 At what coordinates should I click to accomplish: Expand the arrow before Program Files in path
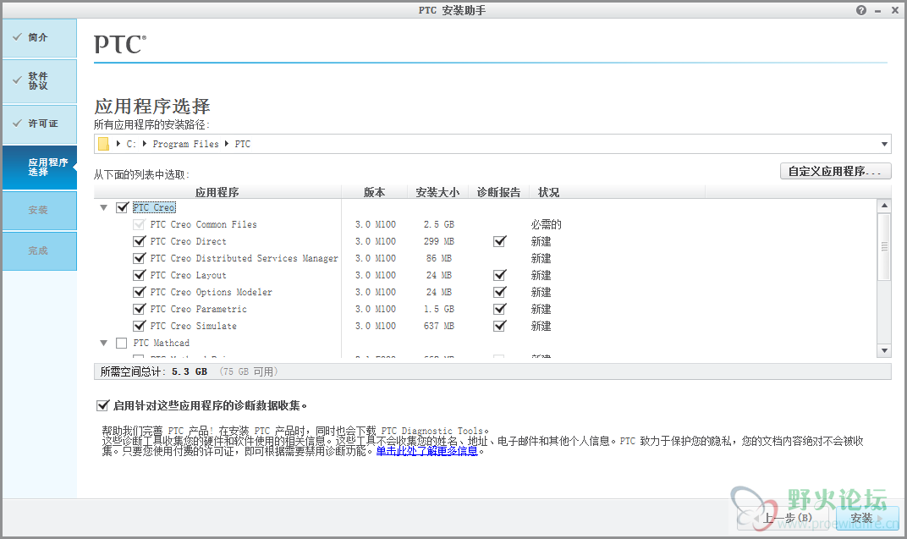pyautogui.click(x=144, y=144)
